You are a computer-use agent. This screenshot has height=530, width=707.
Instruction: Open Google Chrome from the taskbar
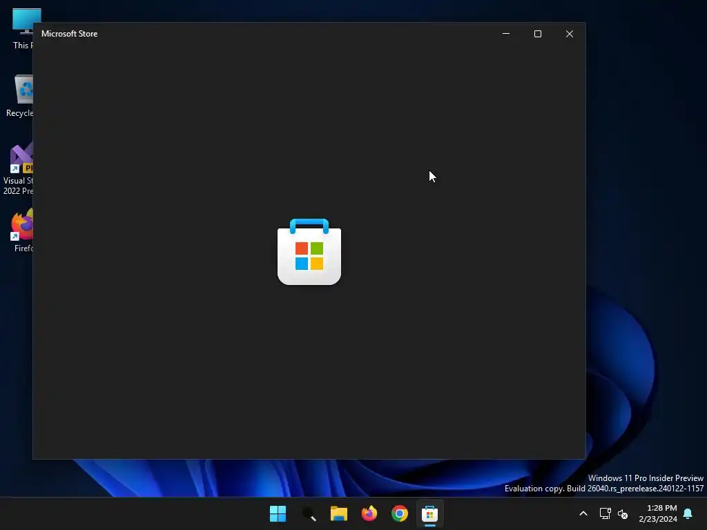pos(400,513)
